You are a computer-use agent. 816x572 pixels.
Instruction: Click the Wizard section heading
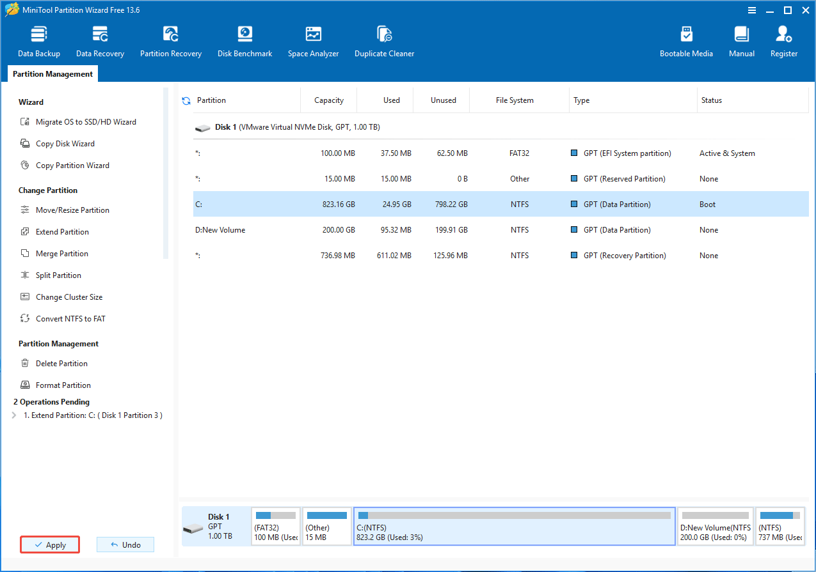pyautogui.click(x=31, y=102)
